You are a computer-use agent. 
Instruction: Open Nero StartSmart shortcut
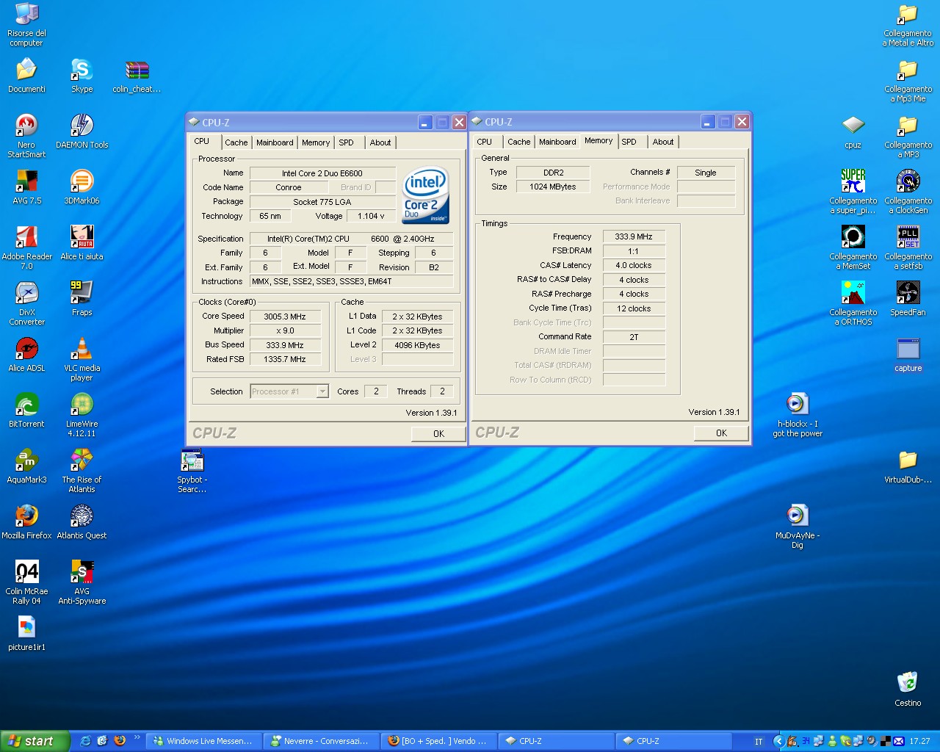(x=26, y=126)
